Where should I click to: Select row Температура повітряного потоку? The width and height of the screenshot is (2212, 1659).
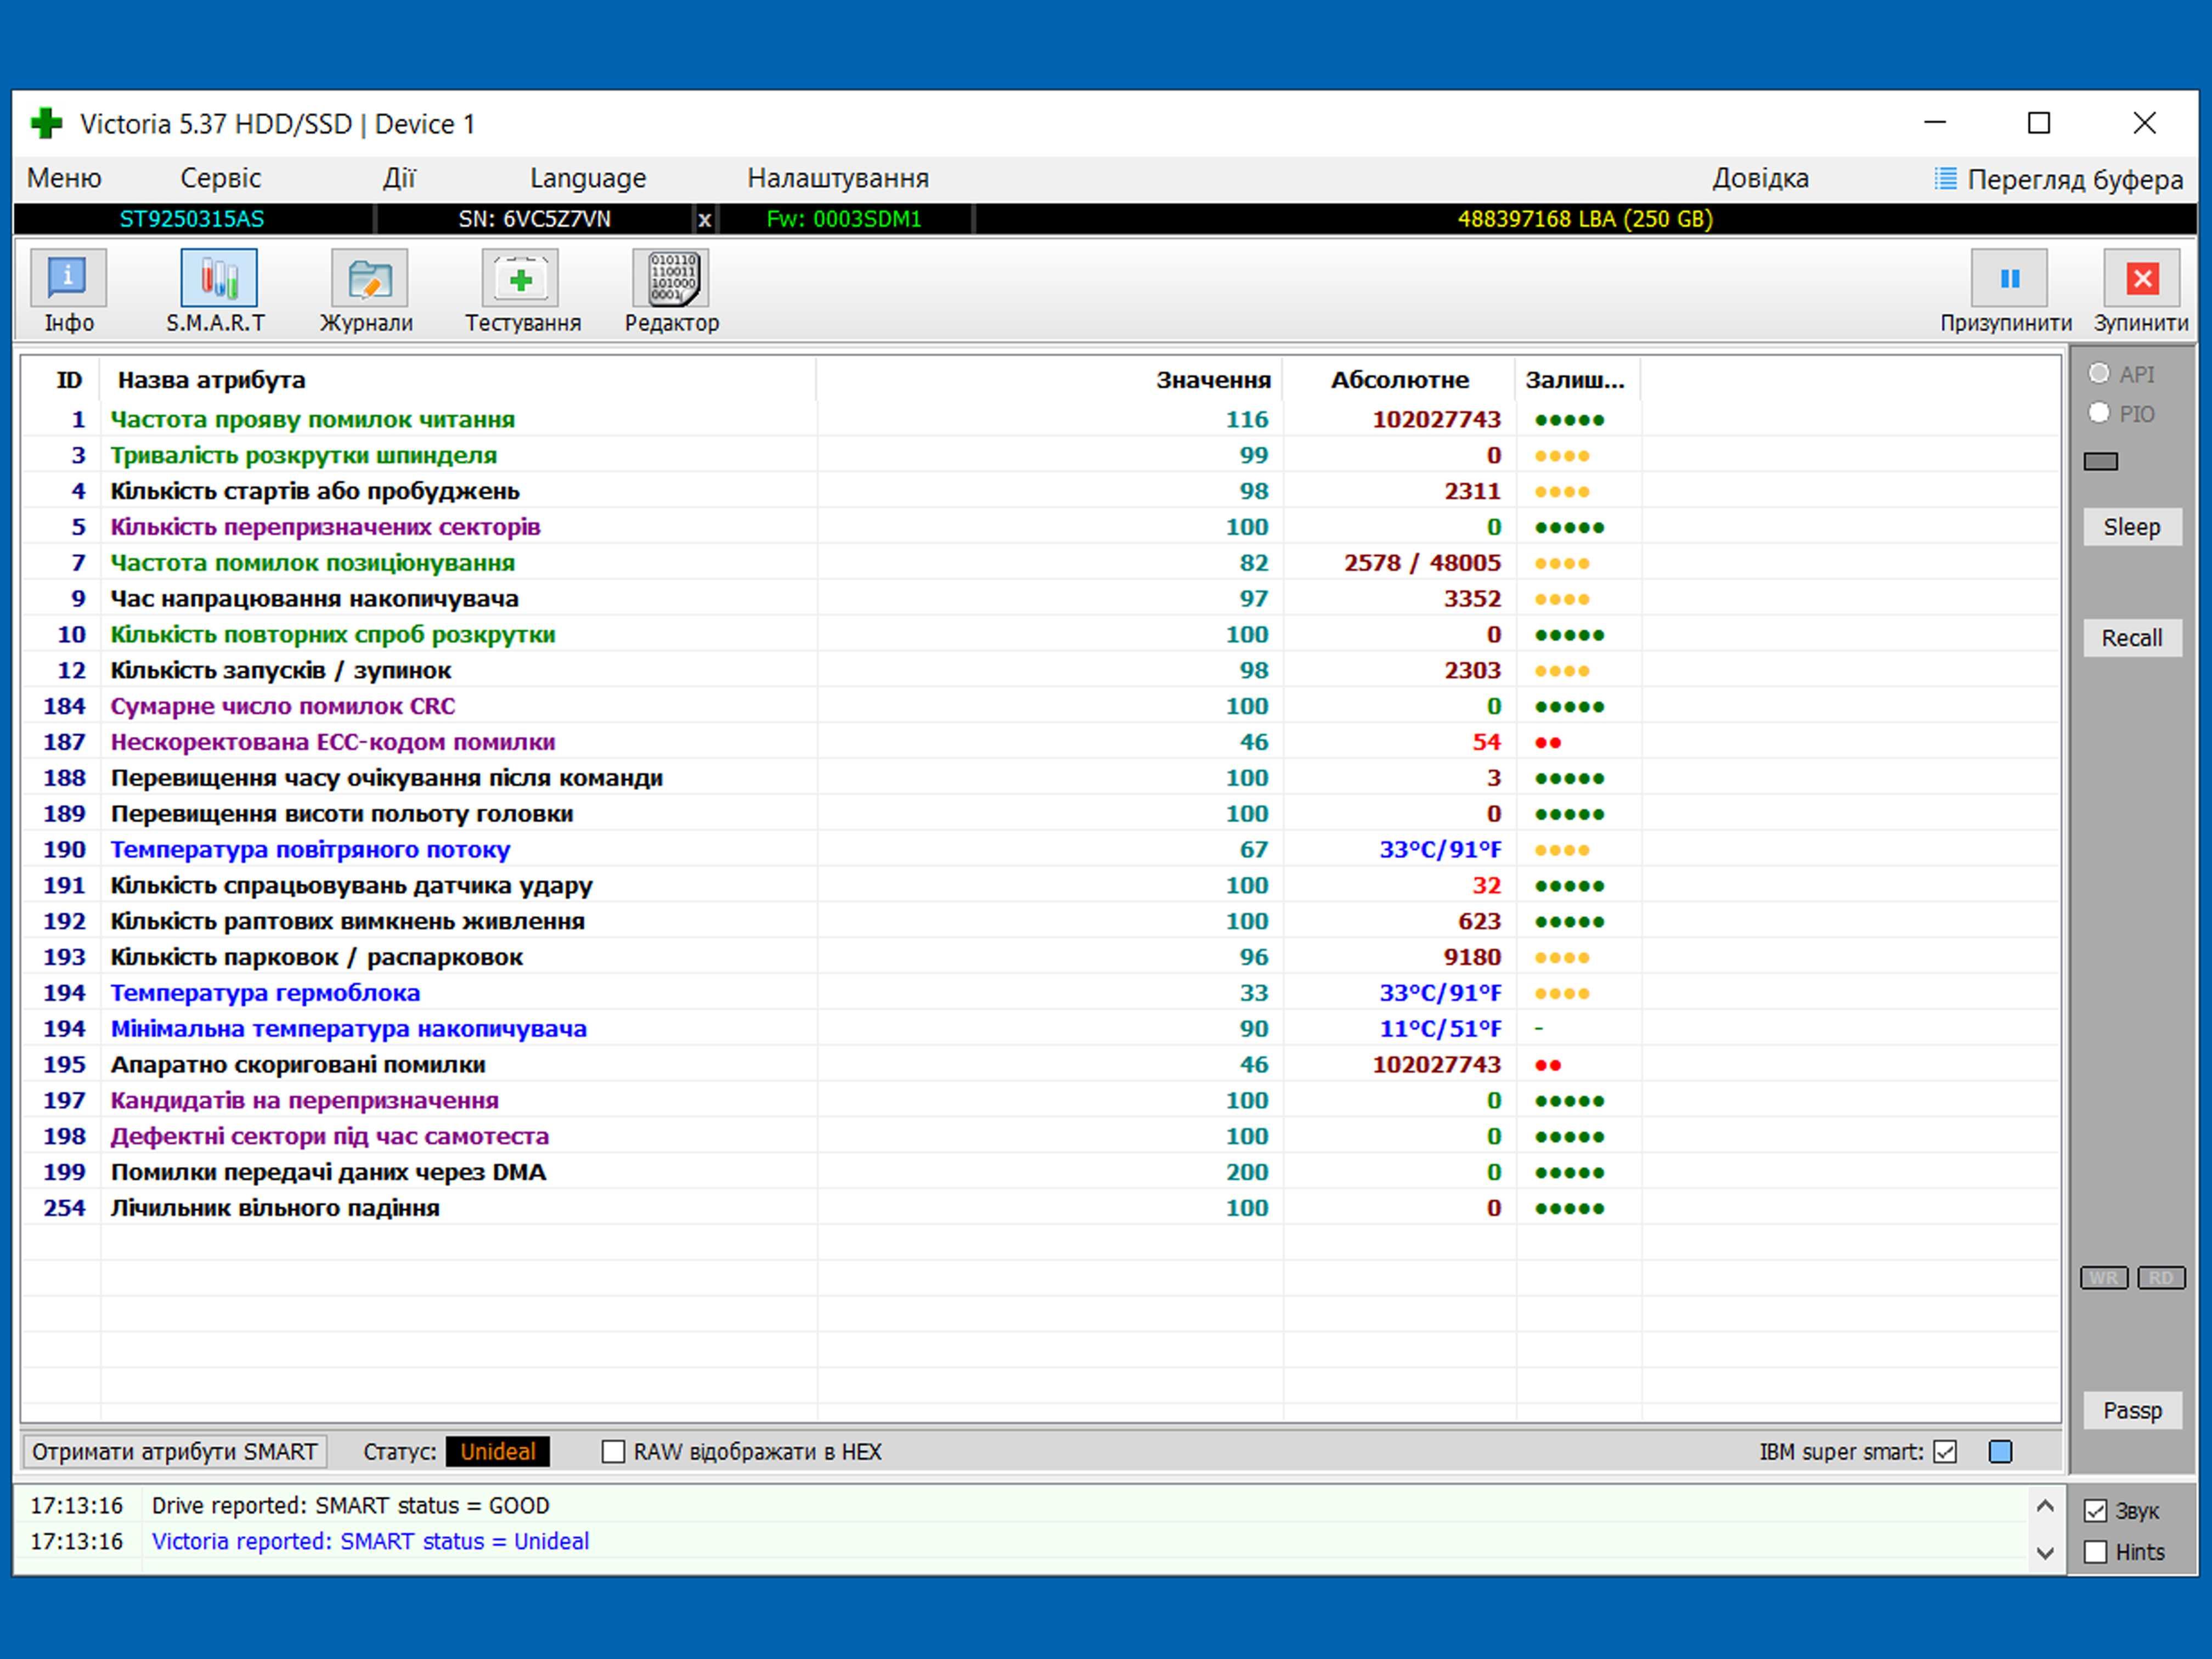pos(1040,850)
